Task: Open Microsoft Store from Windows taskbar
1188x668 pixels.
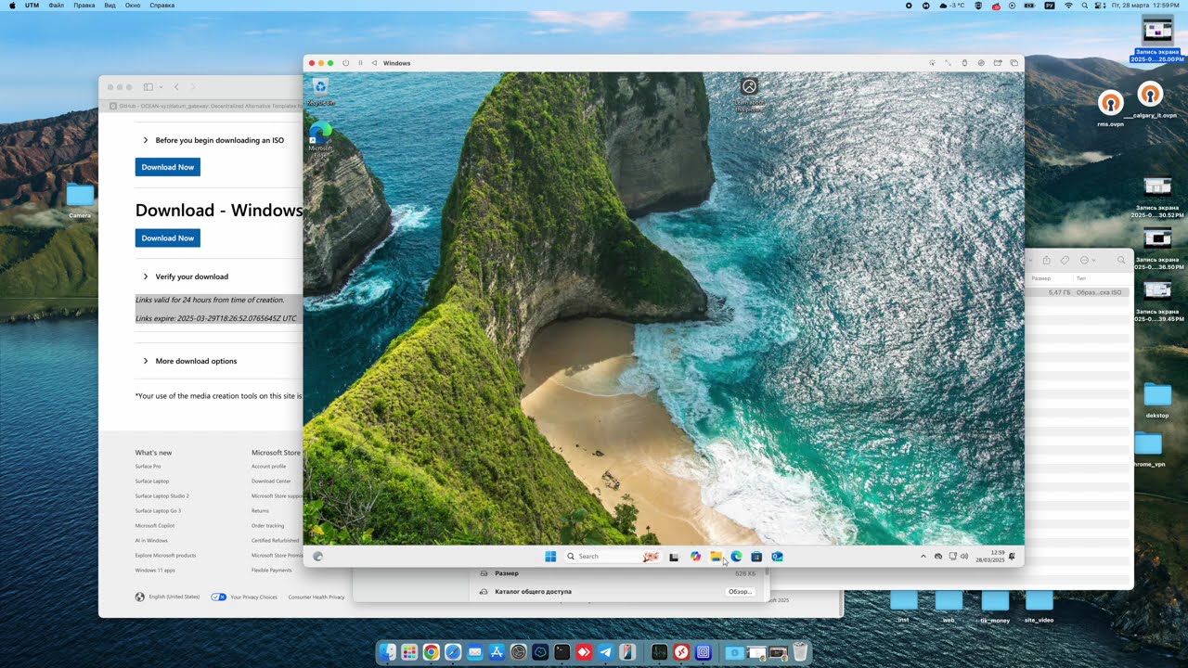Action: 756,557
